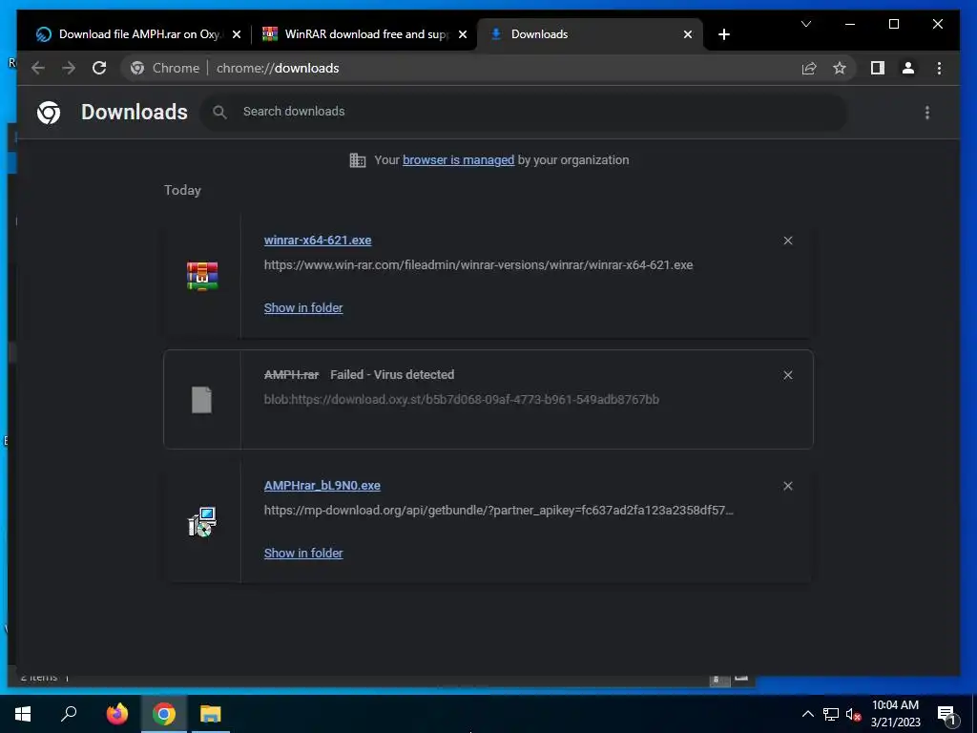Click the taskbar clock showing 10:04 AM

coord(895,714)
